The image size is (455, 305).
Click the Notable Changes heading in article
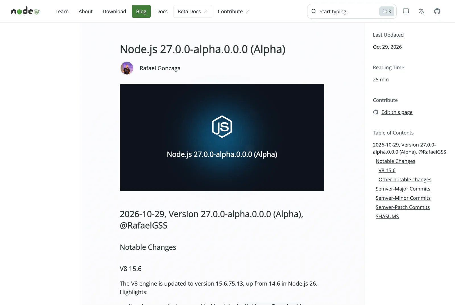pos(148,247)
